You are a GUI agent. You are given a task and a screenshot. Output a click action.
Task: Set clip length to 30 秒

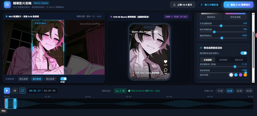pos(230,91)
